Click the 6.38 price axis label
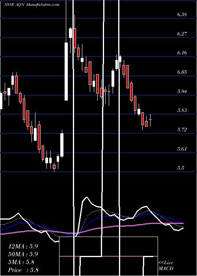 pos(182,15)
